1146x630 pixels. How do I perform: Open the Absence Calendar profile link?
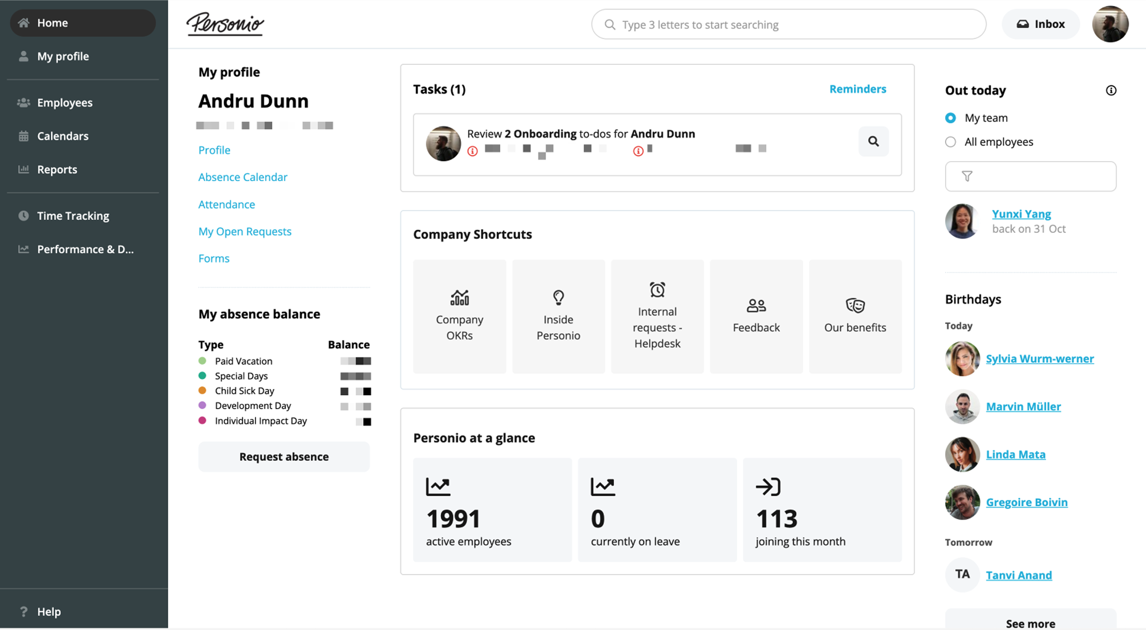[243, 177]
